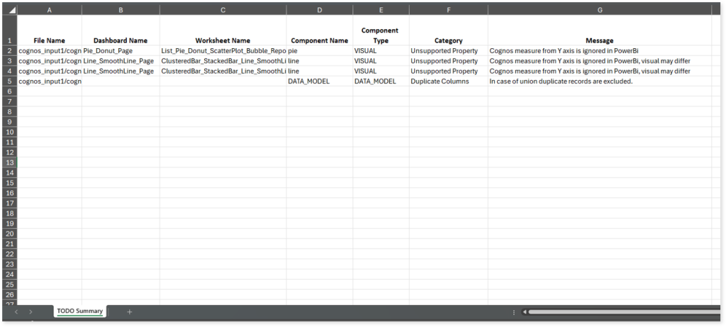The width and height of the screenshot is (726, 327).
Task: Click the next sheet navigation arrow
Action: click(x=30, y=311)
